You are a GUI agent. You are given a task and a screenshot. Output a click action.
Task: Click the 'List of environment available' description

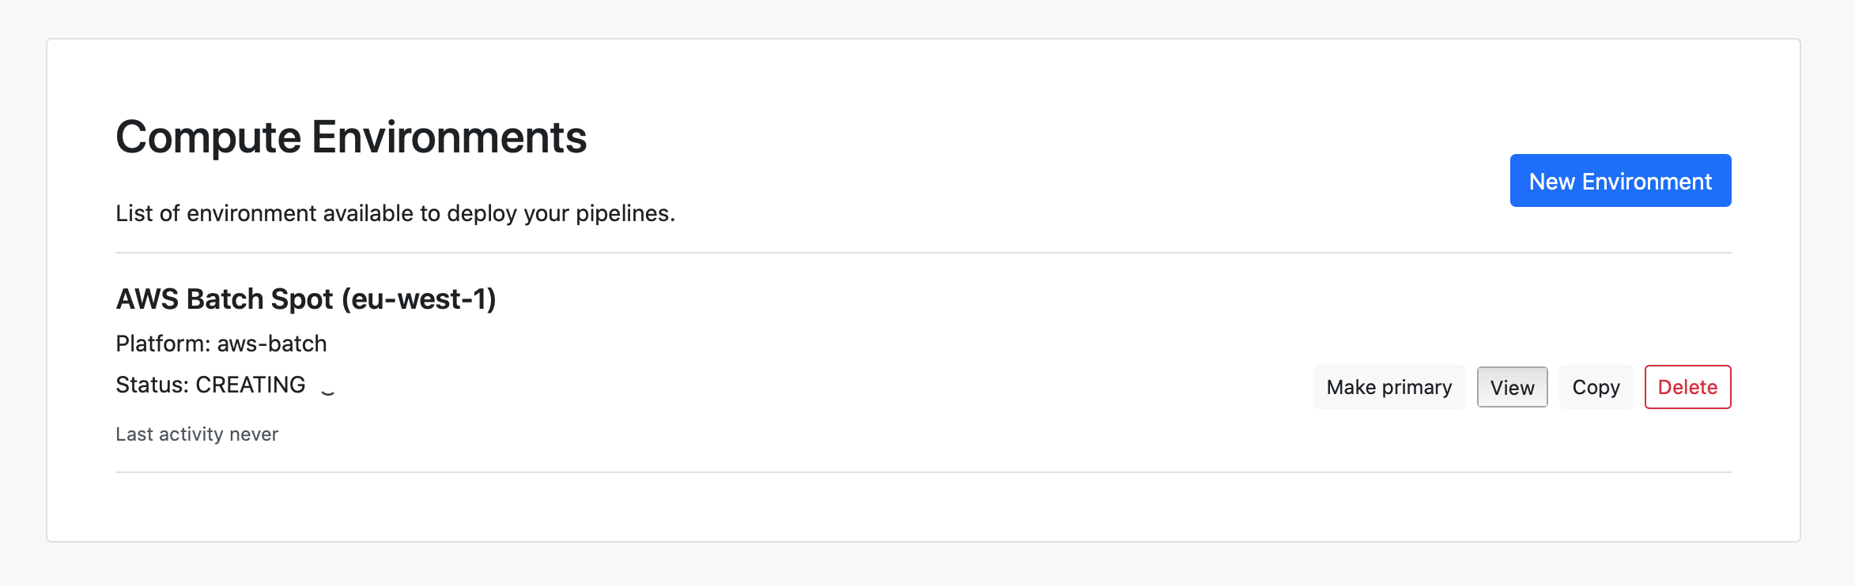click(x=395, y=213)
